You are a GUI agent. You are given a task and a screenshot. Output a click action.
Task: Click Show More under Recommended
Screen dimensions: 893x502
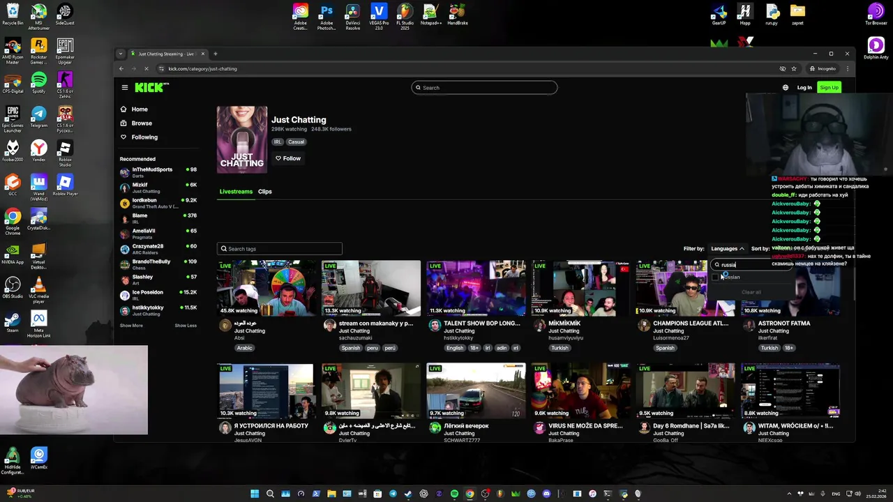131,326
